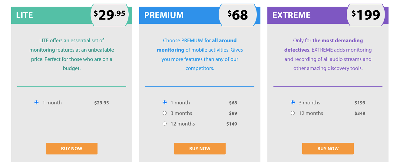
Task: Click the LITE plan header title
Action: point(25,15)
